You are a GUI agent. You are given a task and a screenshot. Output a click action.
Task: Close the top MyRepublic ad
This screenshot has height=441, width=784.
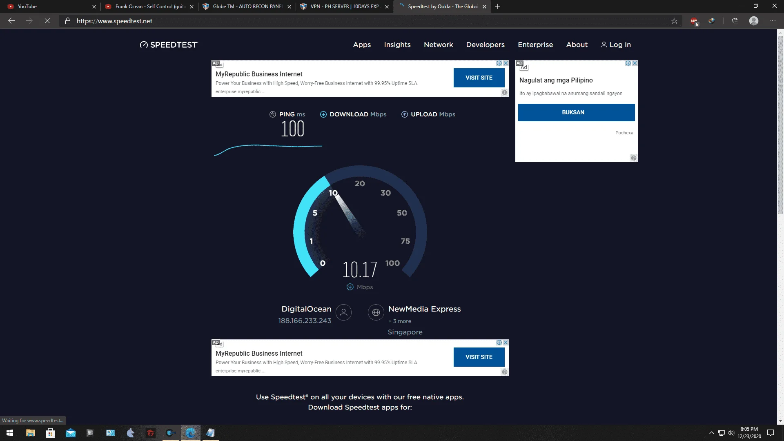506,63
